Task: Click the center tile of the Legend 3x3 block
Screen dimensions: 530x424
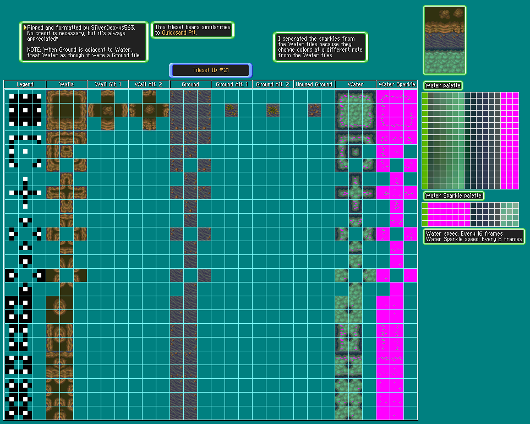Action: (25, 110)
